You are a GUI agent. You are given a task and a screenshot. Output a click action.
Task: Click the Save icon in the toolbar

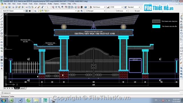[9, 7]
